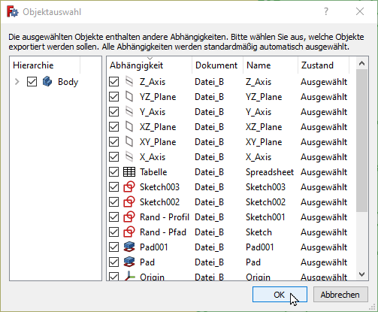Image resolution: width=378 pixels, height=312 pixels.
Task: Click the Rand - Pfad sketch icon
Action: tap(129, 232)
